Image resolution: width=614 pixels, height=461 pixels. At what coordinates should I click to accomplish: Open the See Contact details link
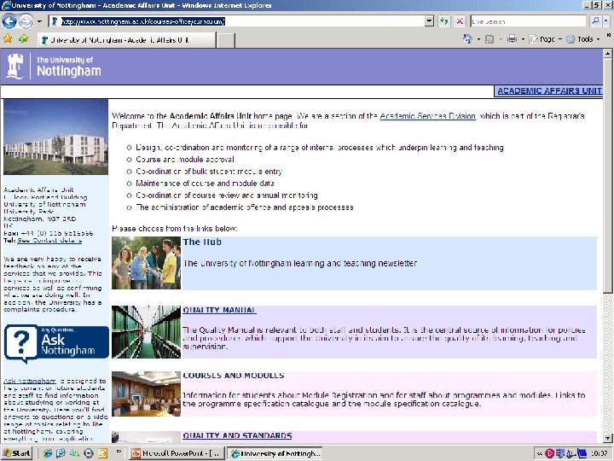[x=49, y=241]
